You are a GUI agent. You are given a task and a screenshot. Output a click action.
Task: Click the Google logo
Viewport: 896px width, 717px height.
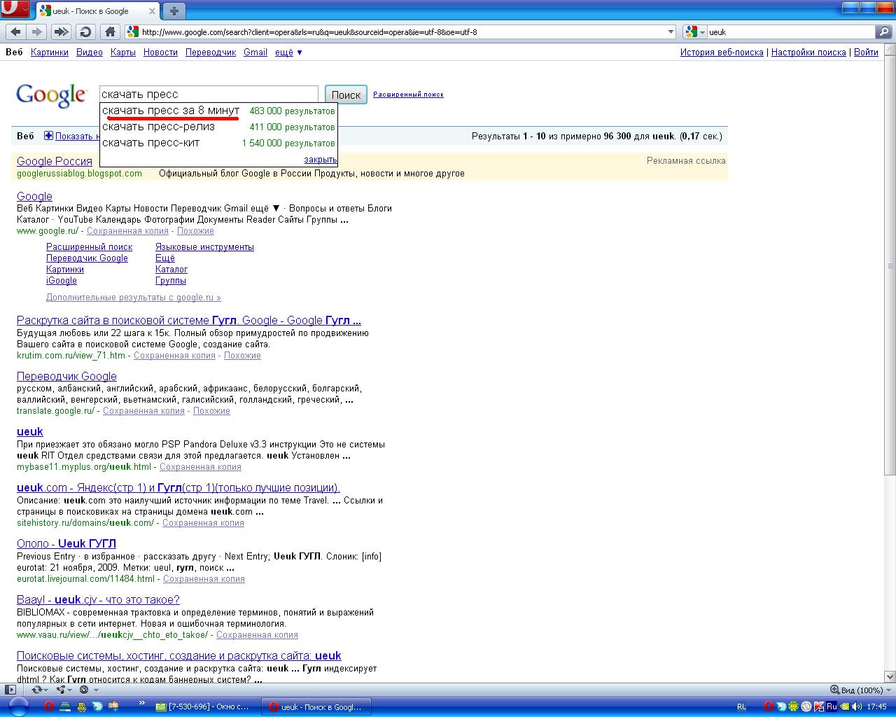point(51,96)
